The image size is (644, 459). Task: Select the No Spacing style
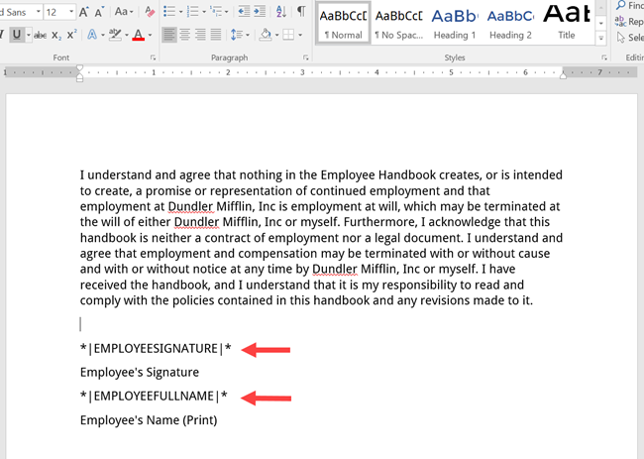pos(398,22)
